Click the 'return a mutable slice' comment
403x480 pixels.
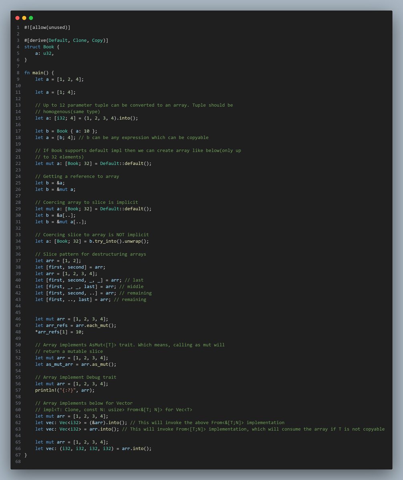coord(69,351)
